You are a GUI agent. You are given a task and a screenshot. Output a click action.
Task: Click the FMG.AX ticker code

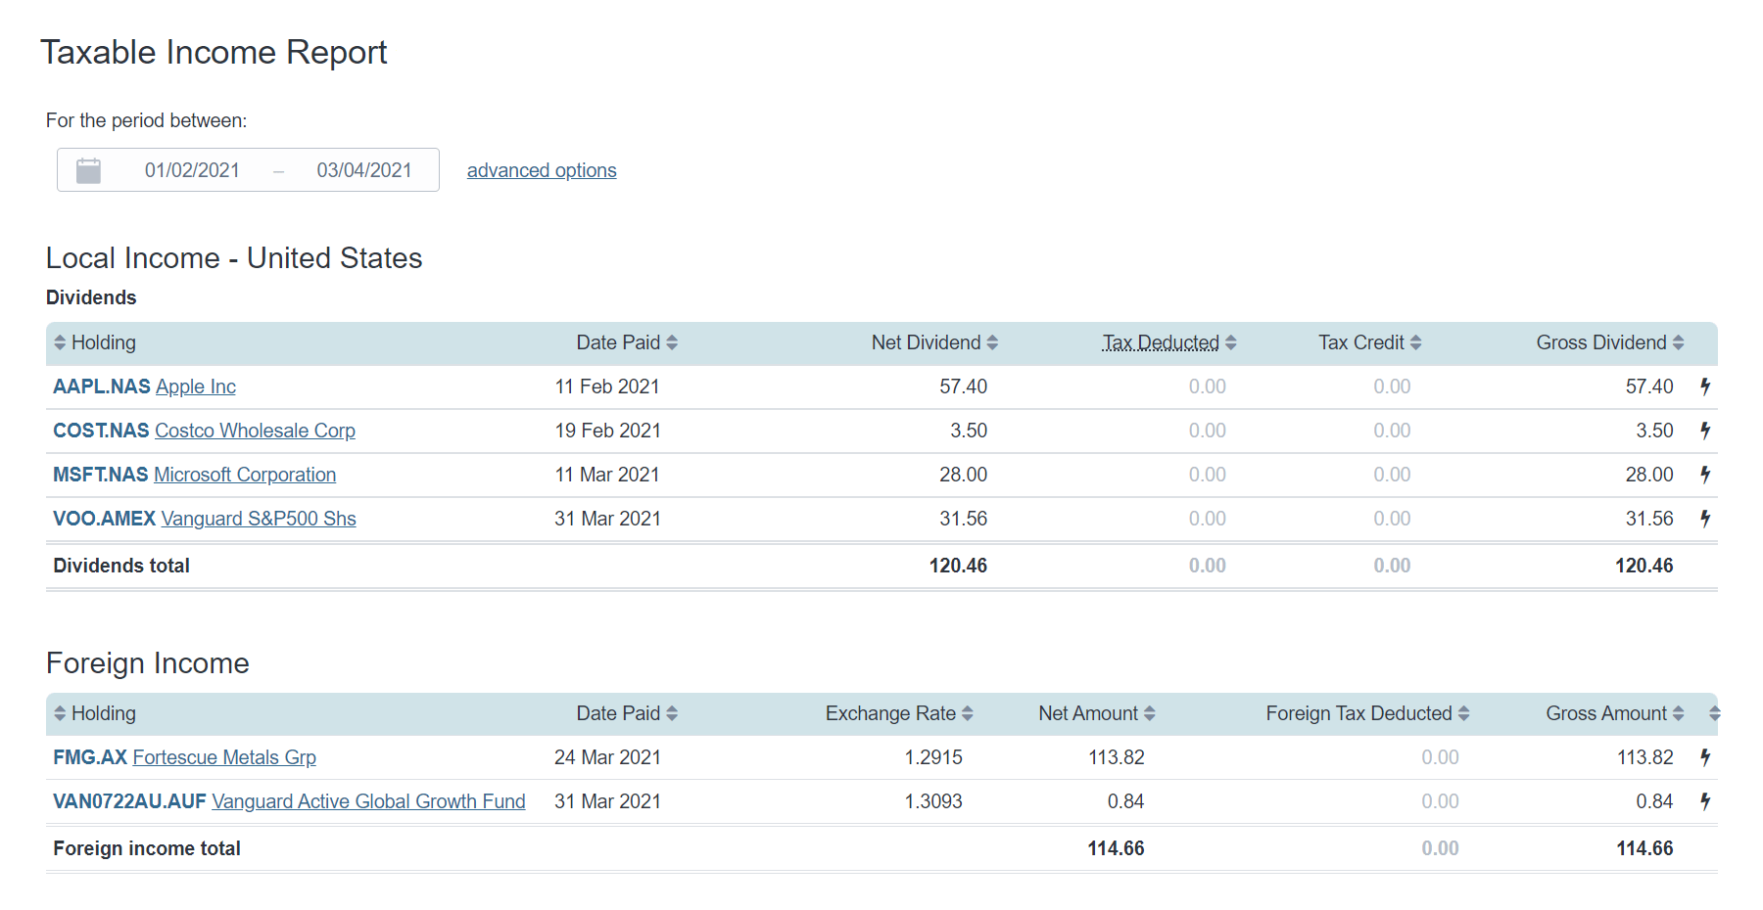point(90,757)
